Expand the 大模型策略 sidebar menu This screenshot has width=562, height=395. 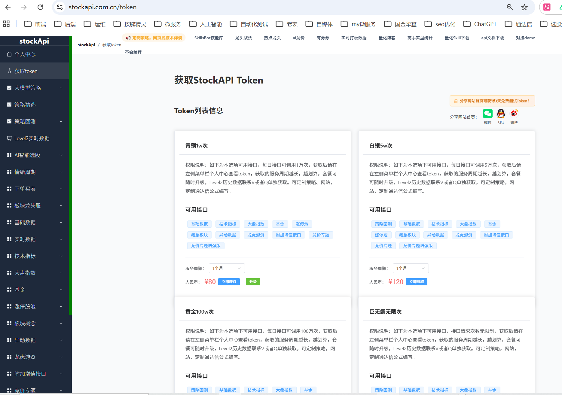point(34,88)
